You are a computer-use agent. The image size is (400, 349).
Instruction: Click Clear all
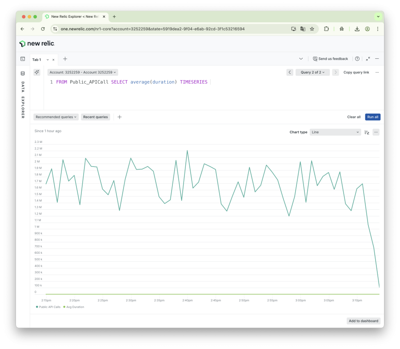[354, 117]
